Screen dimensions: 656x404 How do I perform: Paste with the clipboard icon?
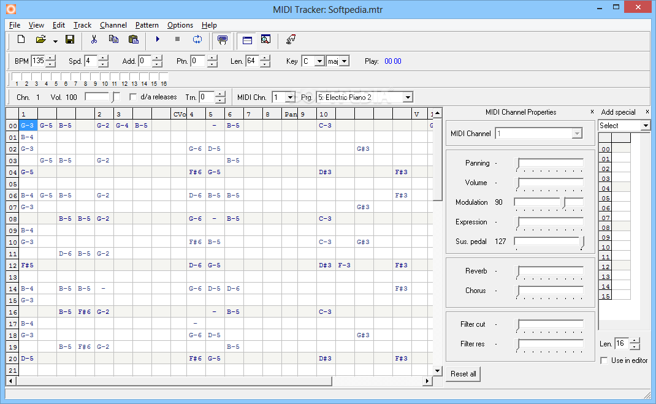pos(134,40)
